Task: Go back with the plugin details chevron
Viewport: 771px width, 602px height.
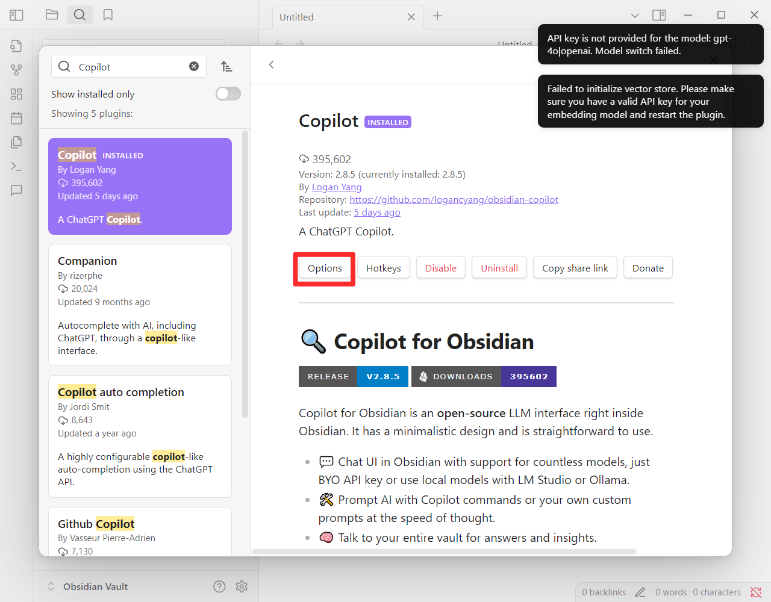Action: [x=272, y=64]
